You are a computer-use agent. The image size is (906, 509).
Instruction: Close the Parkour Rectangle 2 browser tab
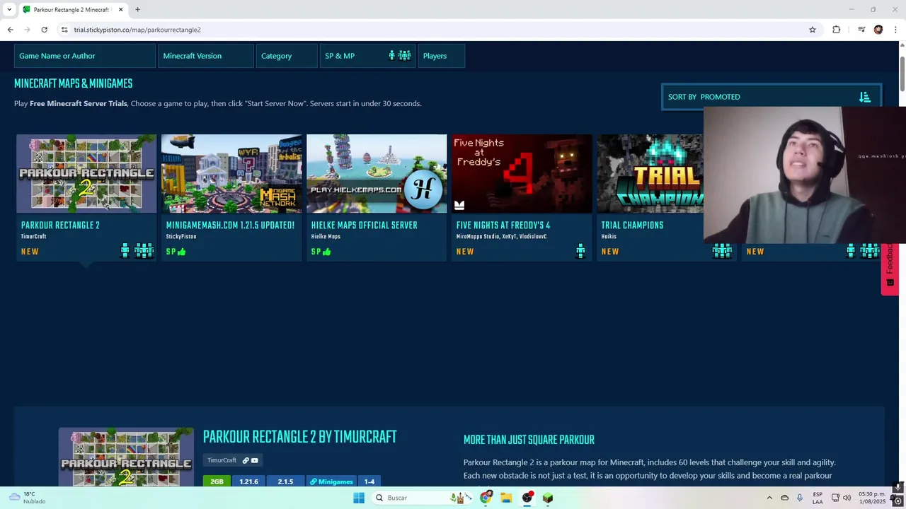click(x=120, y=9)
